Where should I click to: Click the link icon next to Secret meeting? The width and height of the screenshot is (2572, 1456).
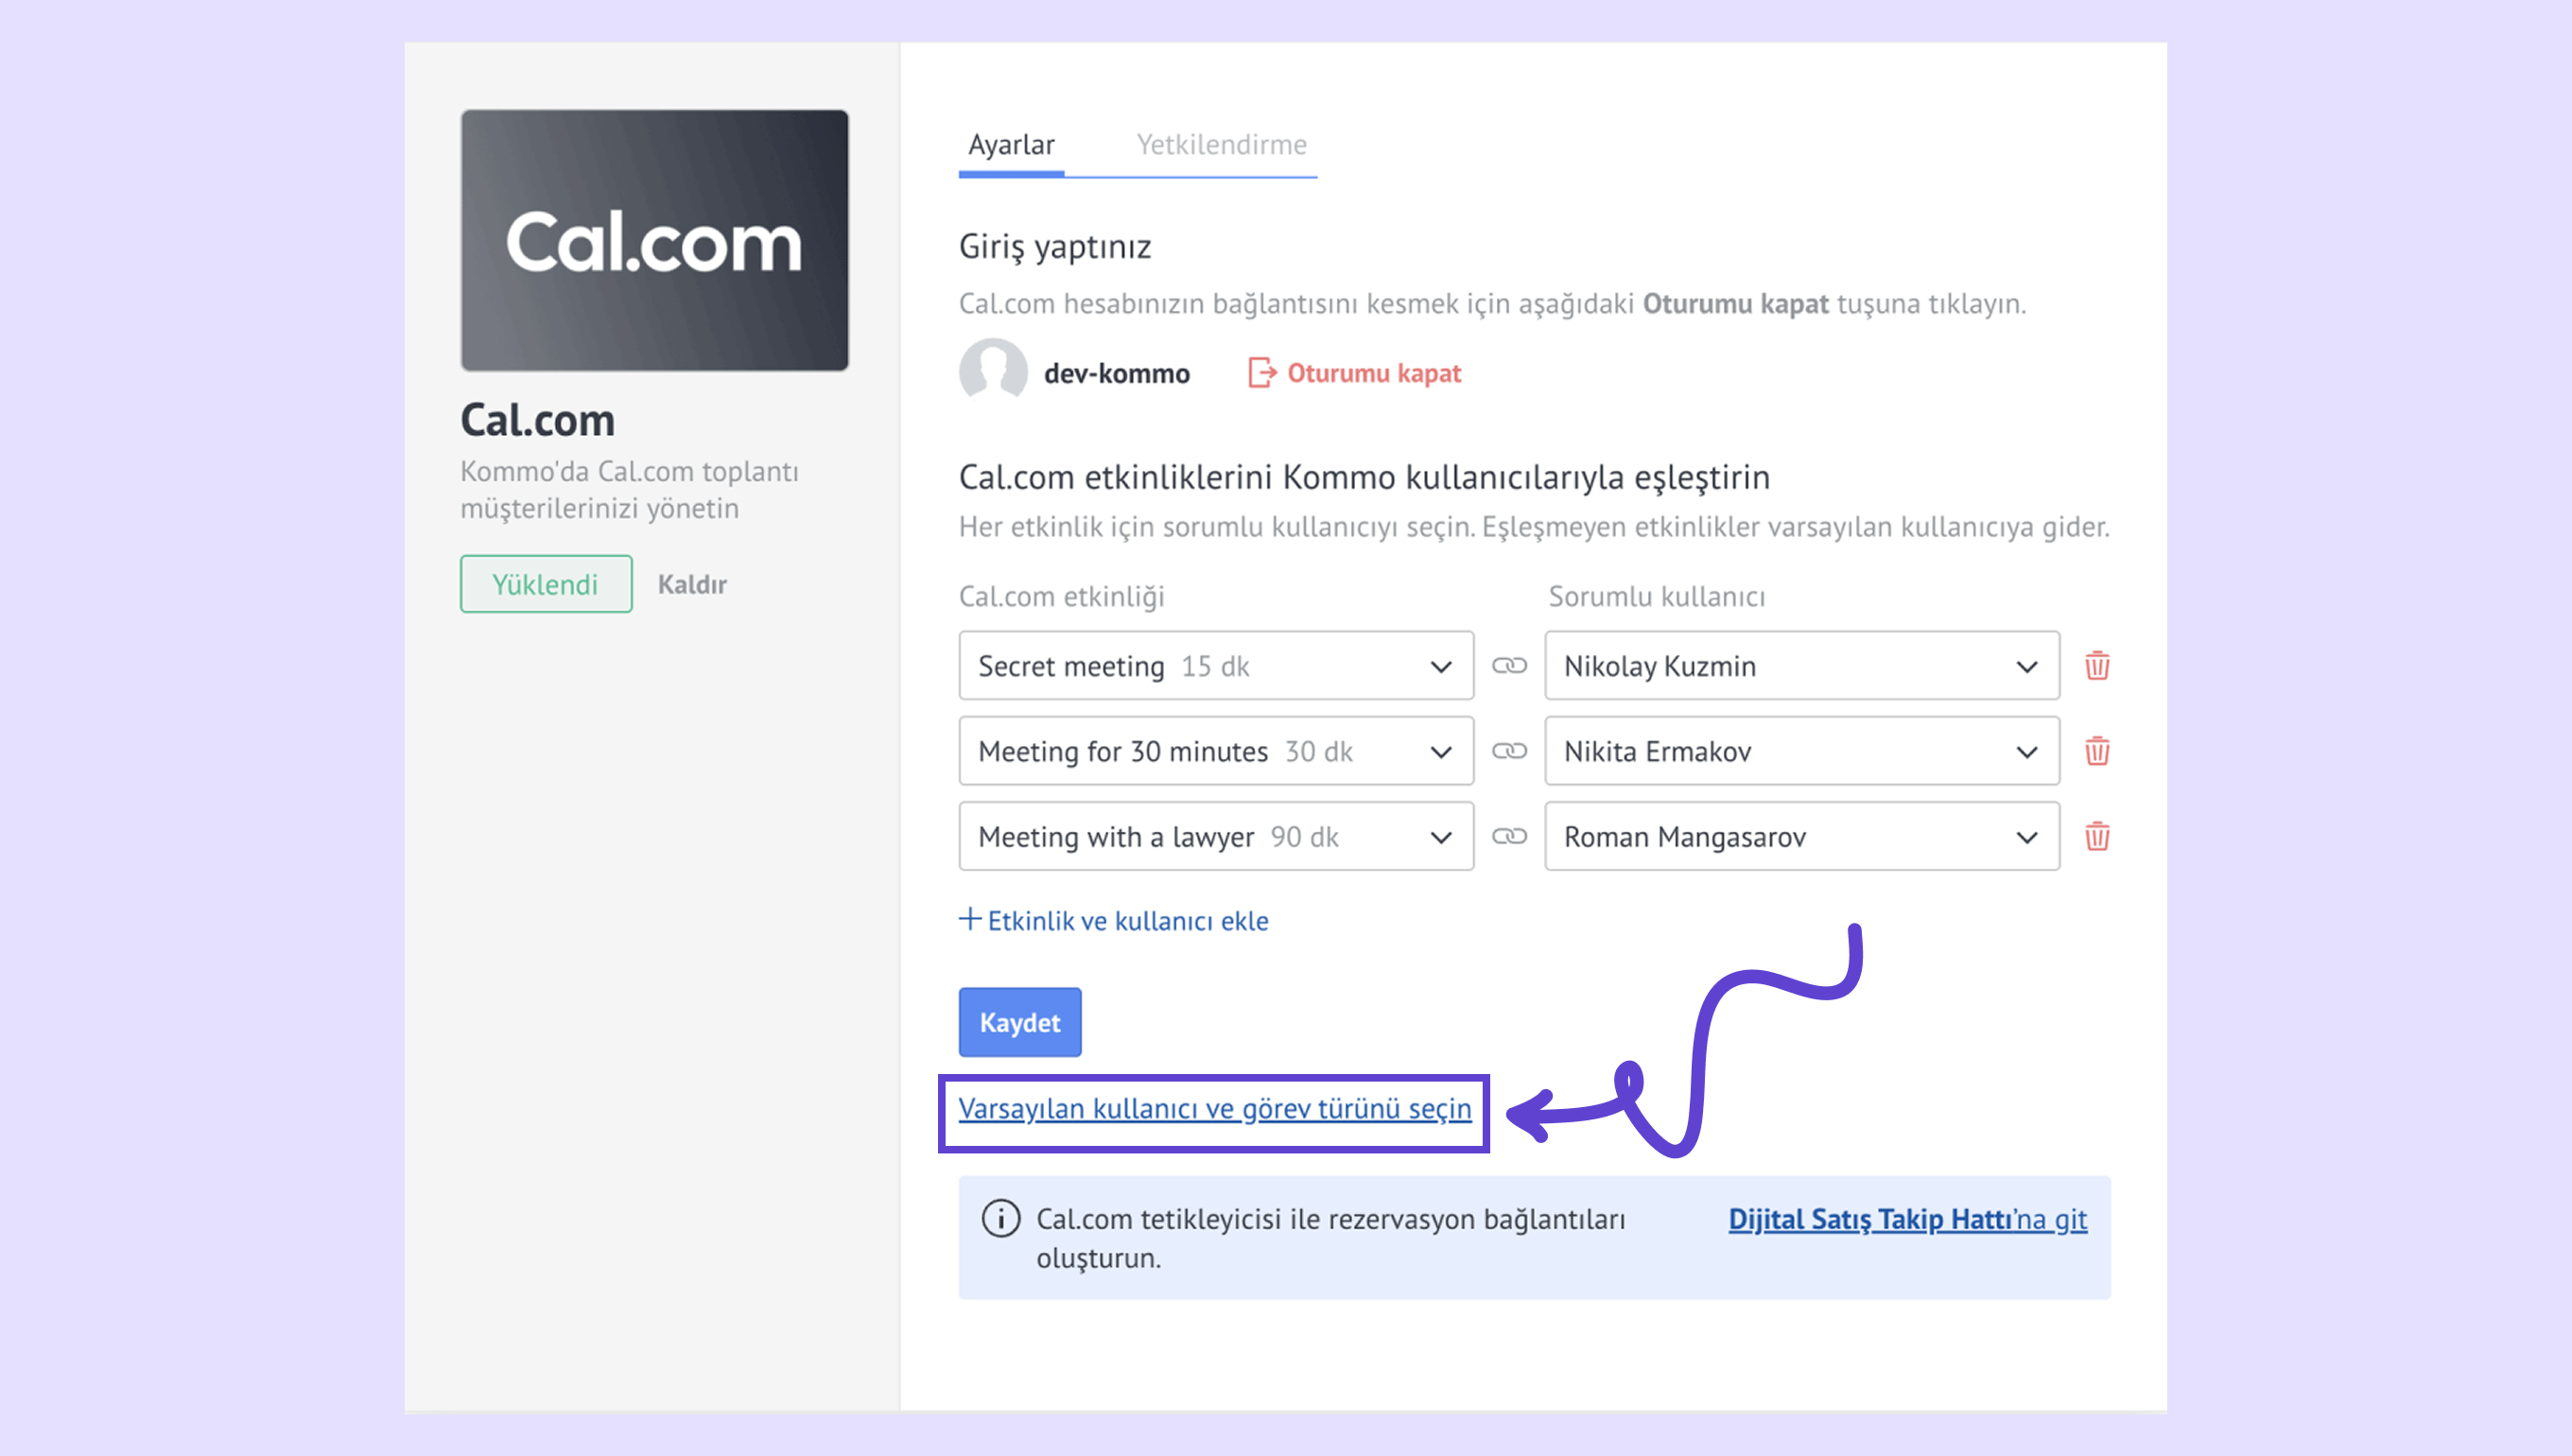[x=1508, y=665]
